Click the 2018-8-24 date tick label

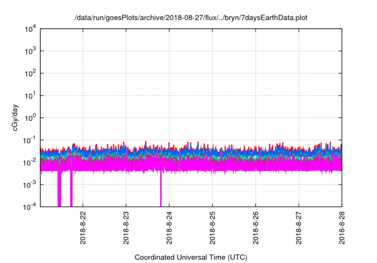point(169,228)
